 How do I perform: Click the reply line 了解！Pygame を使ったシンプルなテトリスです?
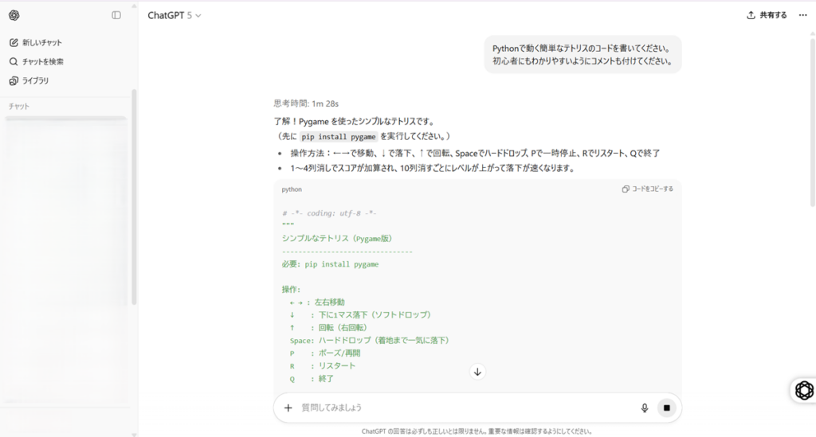pos(354,122)
